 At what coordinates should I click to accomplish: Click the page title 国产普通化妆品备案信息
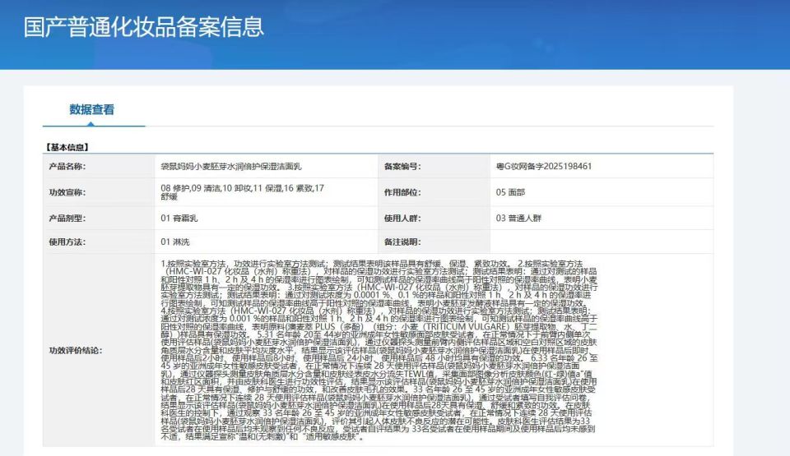143,26
